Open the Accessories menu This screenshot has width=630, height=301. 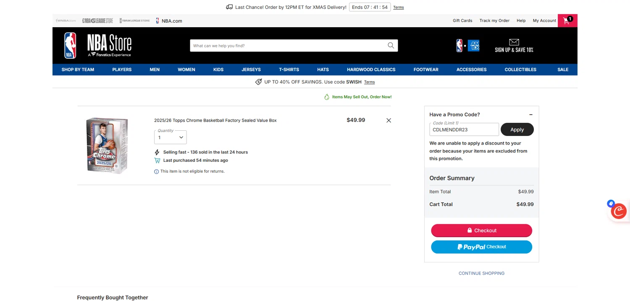click(x=472, y=70)
